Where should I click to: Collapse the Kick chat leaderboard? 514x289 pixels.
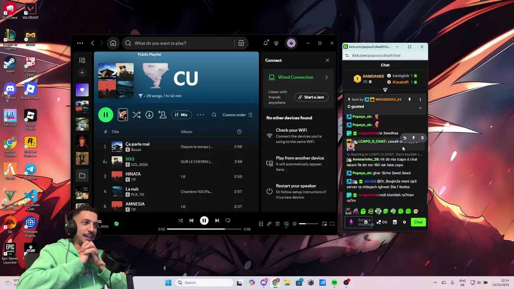(x=385, y=90)
